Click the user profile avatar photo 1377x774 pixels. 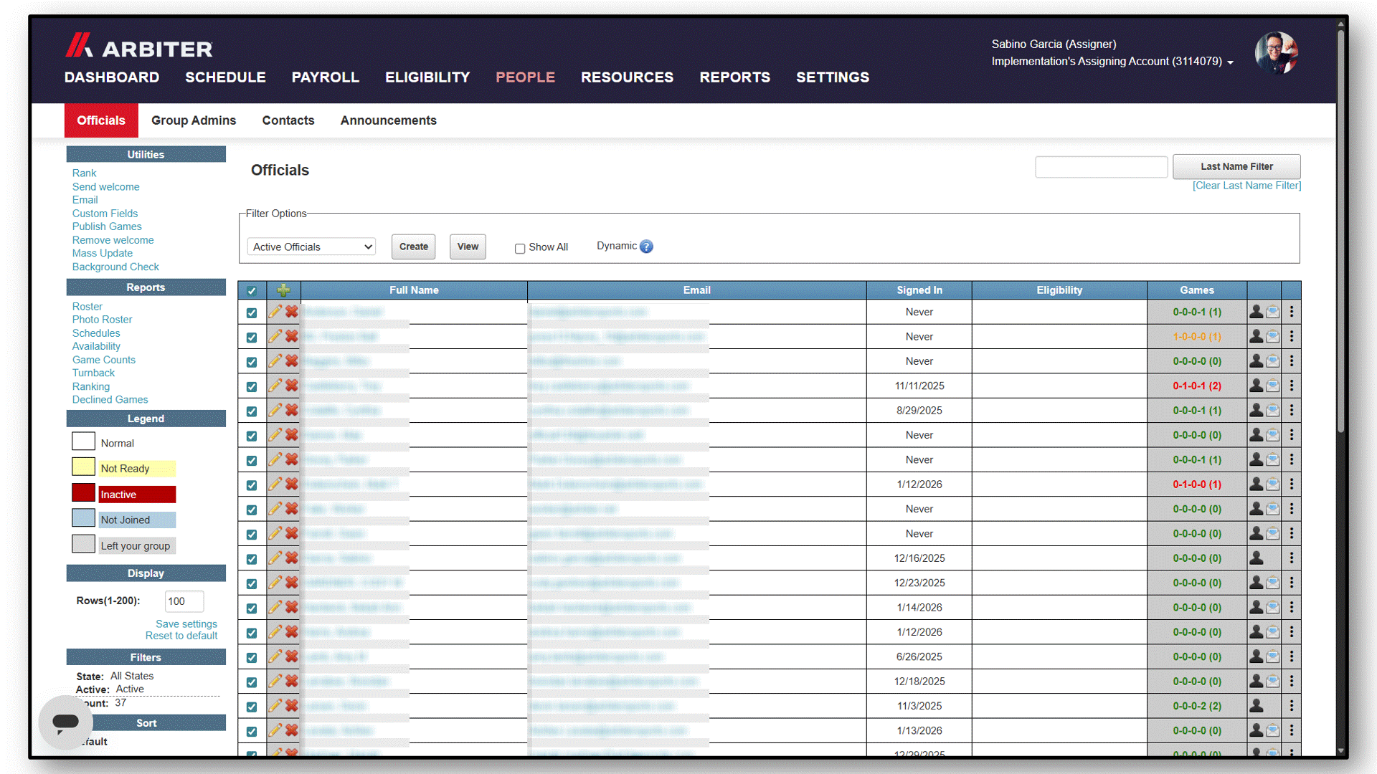[x=1276, y=53]
